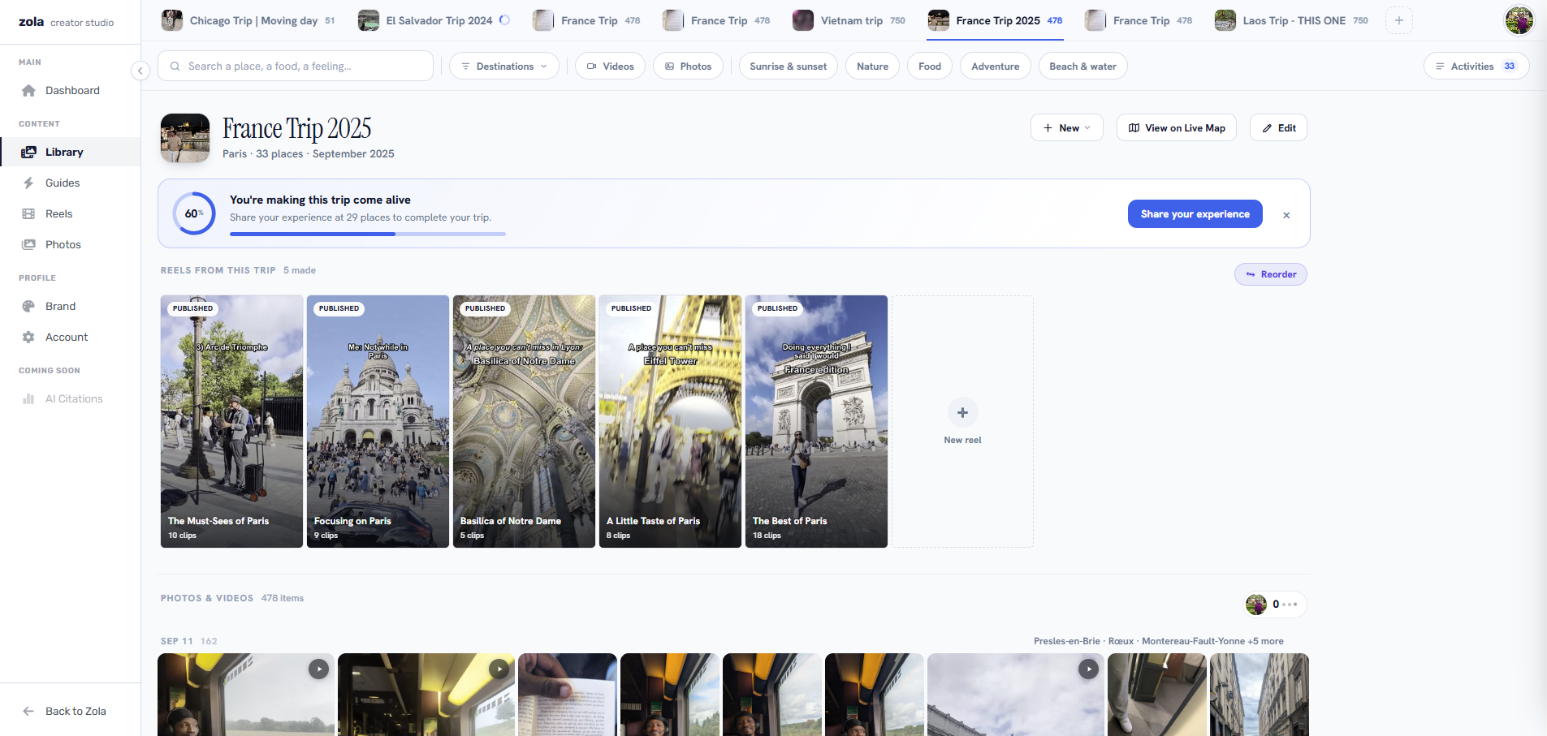
Task: Dismiss the trip progress banner
Action: coord(1286,215)
